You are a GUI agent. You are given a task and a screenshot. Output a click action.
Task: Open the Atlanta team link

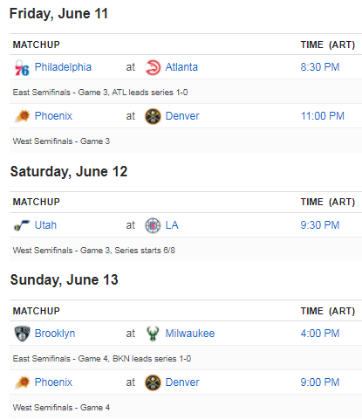pyautogui.click(x=181, y=67)
